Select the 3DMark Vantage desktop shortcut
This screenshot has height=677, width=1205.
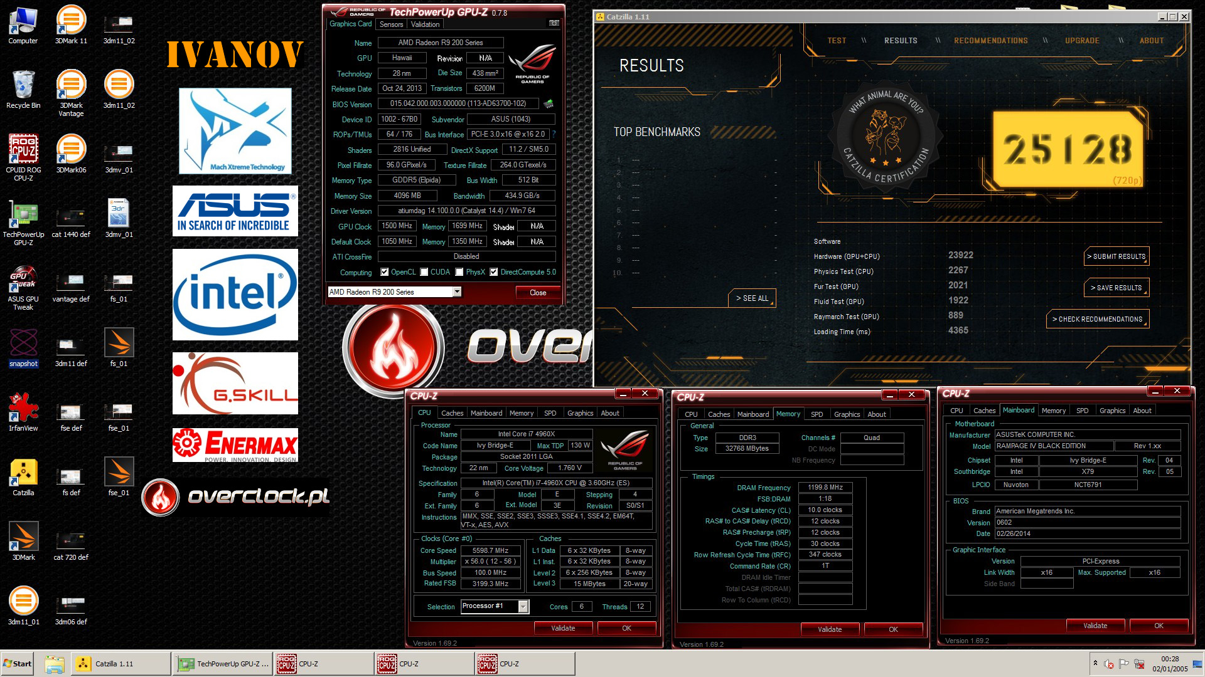pyautogui.click(x=71, y=93)
